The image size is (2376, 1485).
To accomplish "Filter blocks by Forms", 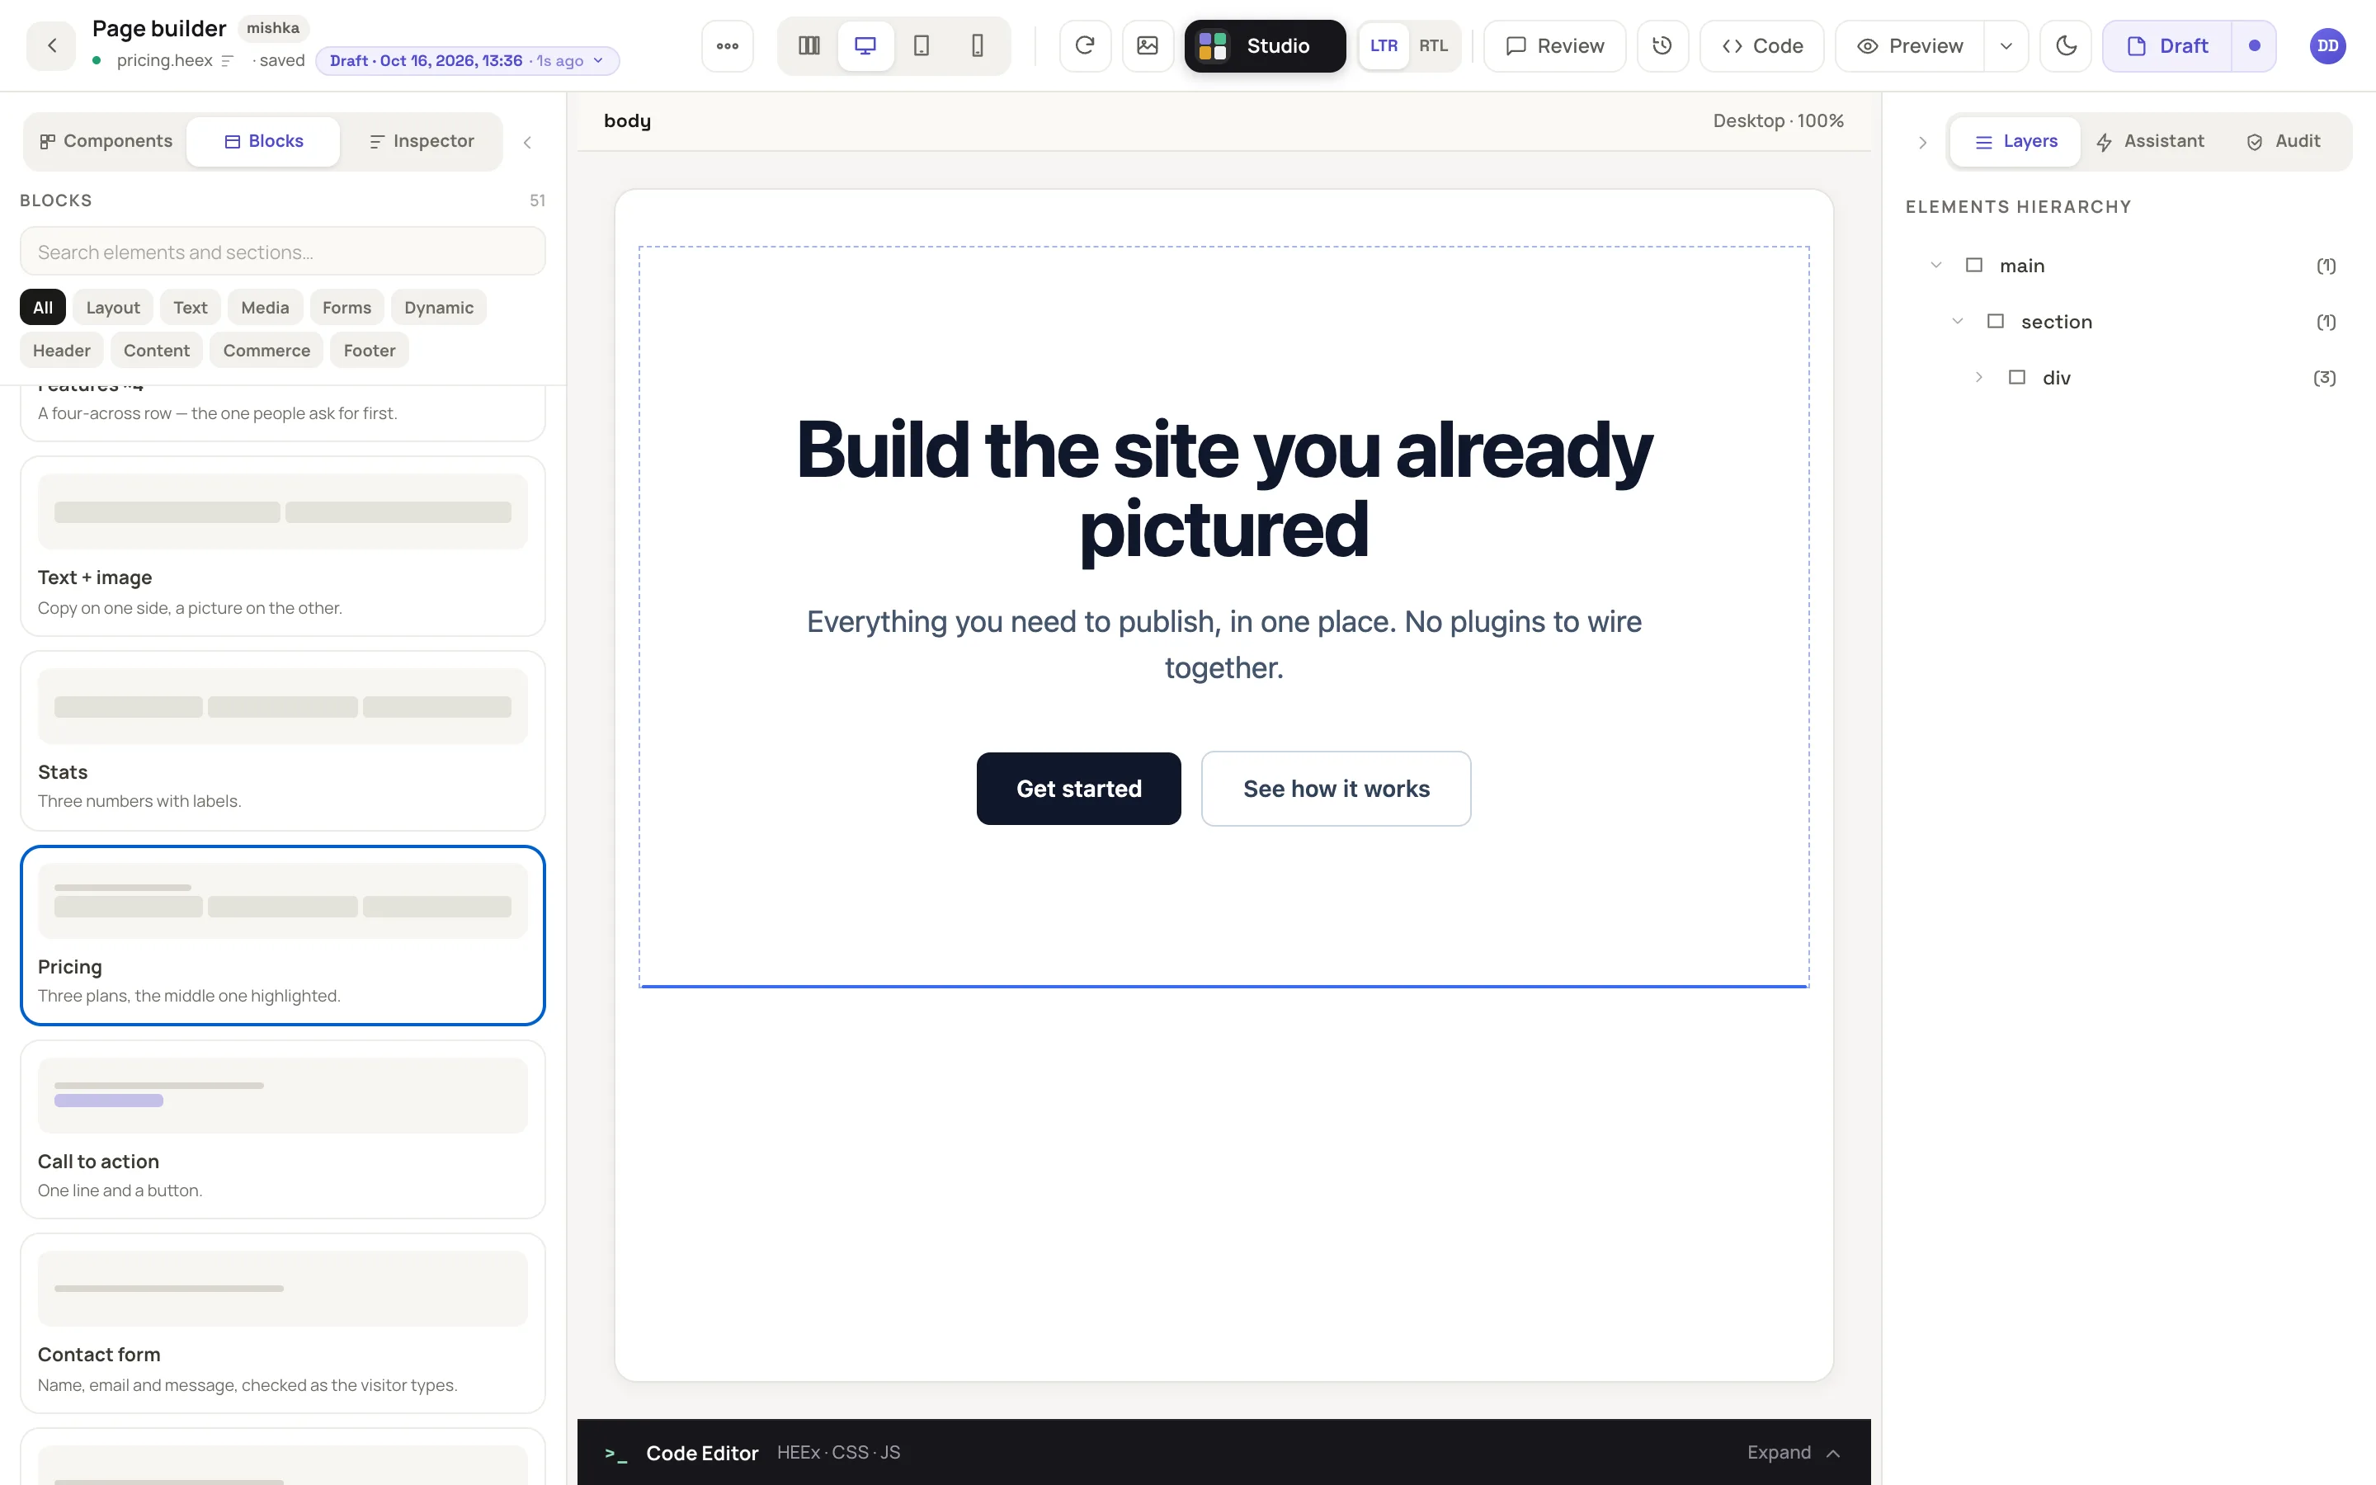I will click(346, 308).
